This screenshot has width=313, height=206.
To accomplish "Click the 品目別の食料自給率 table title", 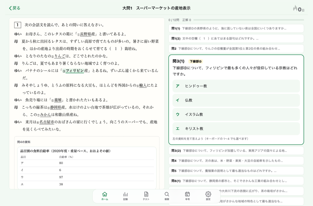I will point(65,151).
